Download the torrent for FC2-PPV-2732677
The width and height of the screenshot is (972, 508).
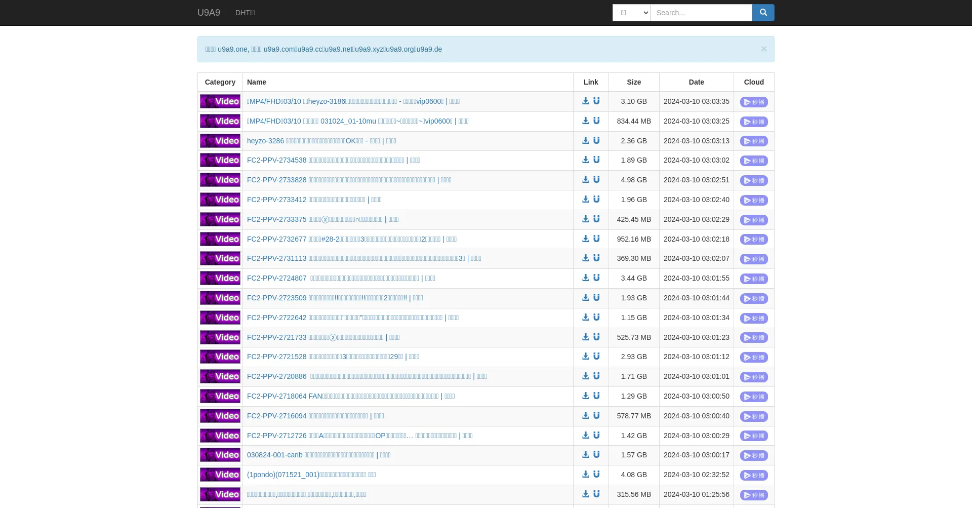point(585,239)
